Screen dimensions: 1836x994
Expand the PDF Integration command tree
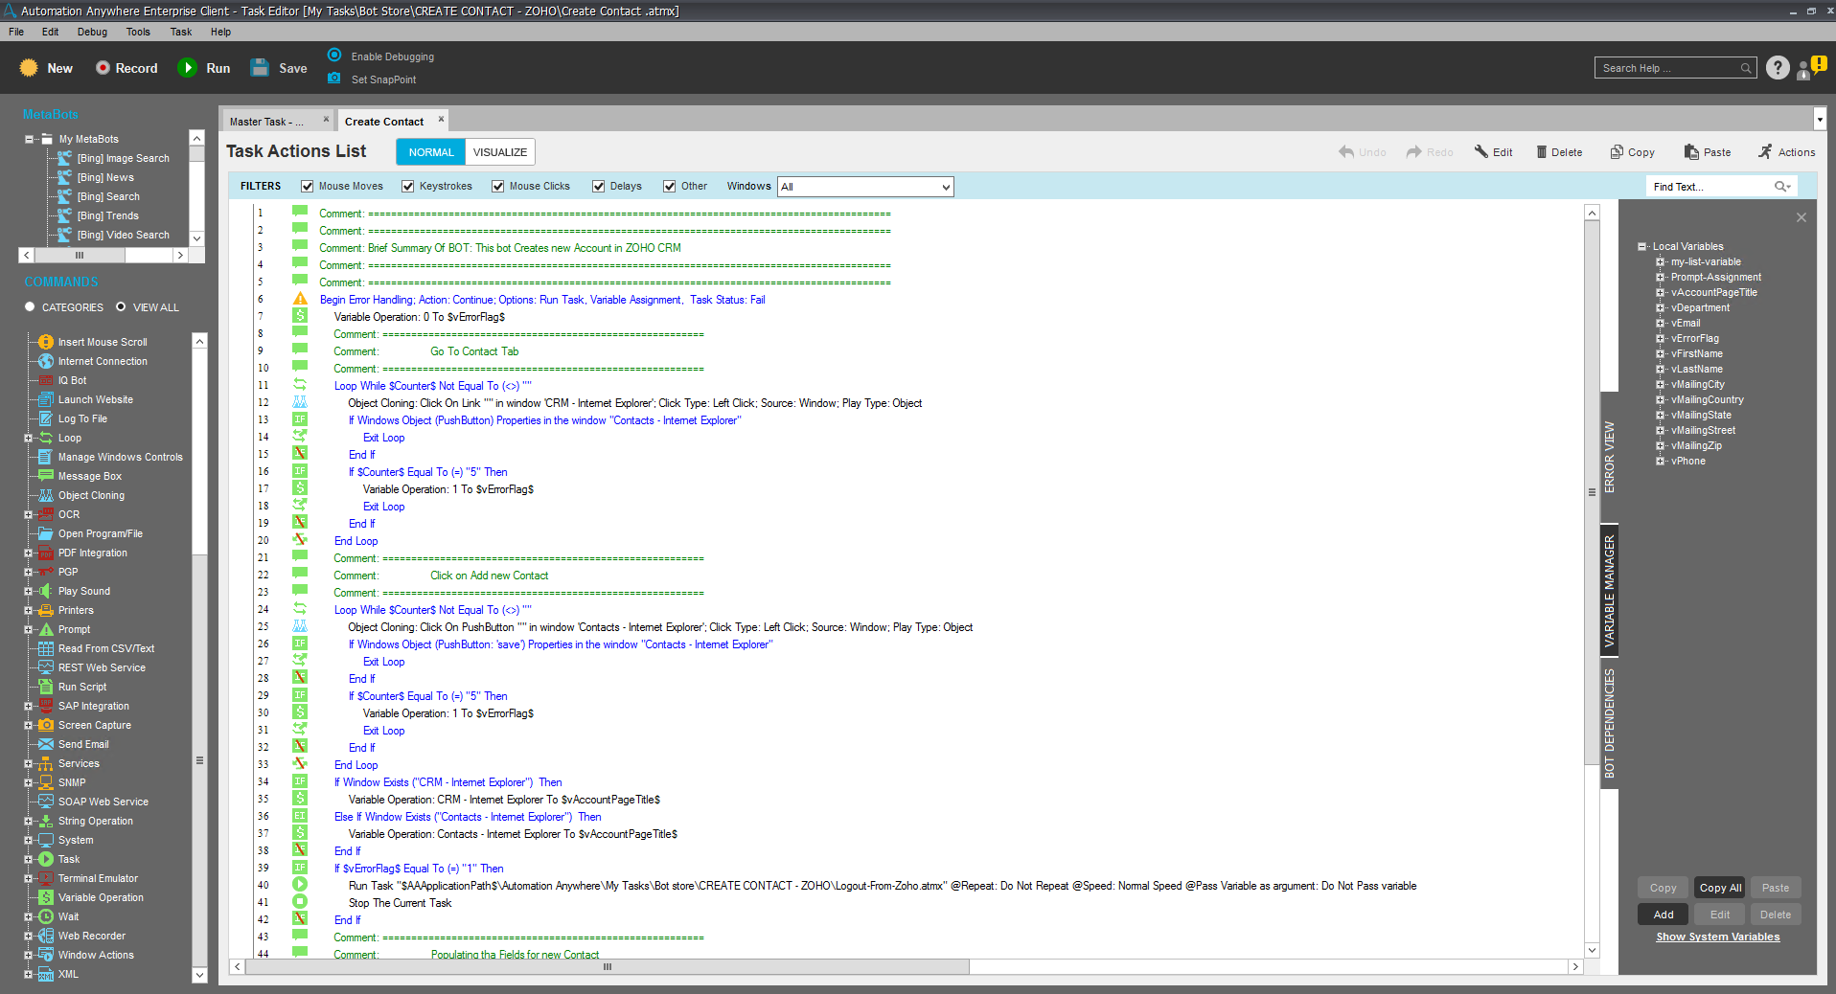tap(29, 553)
